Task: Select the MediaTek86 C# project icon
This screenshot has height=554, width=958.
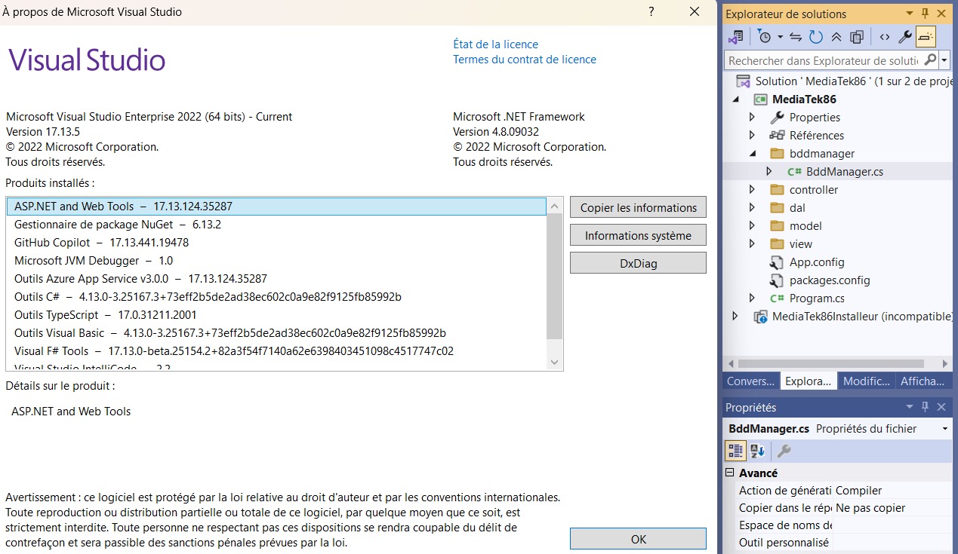Action: coord(760,99)
